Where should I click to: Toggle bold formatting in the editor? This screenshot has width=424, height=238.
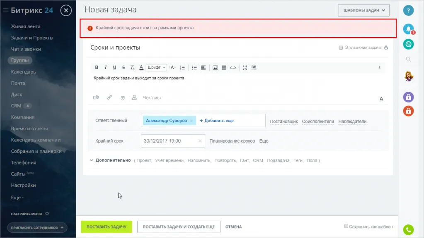pyautogui.click(x=97, y=67)
